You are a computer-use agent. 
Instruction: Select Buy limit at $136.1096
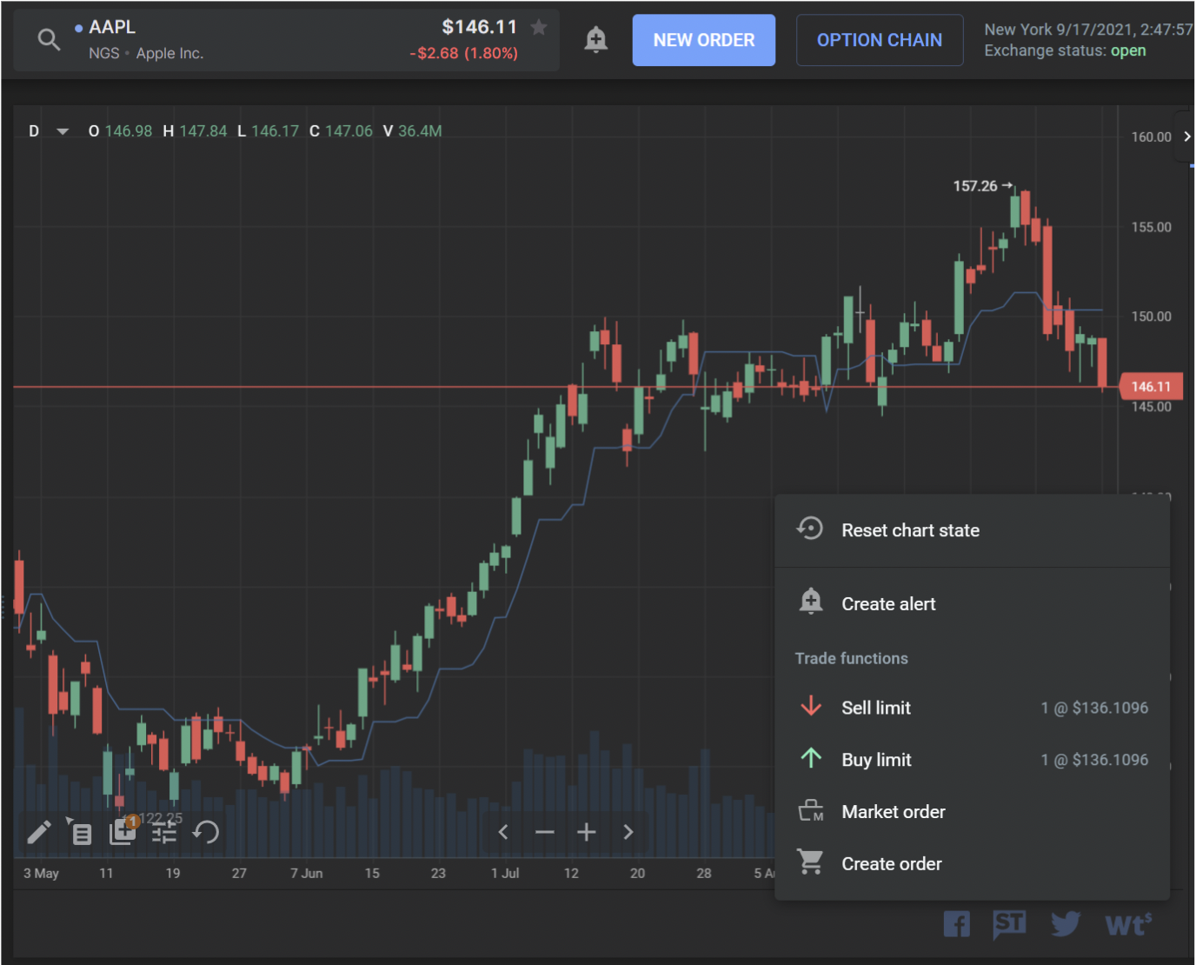pos(972,760)
